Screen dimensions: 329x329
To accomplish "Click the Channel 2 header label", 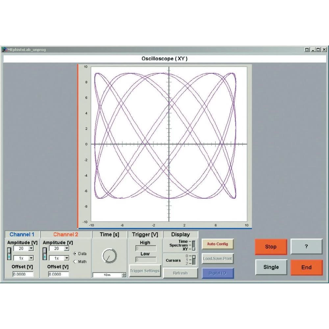I will point(66,234).
